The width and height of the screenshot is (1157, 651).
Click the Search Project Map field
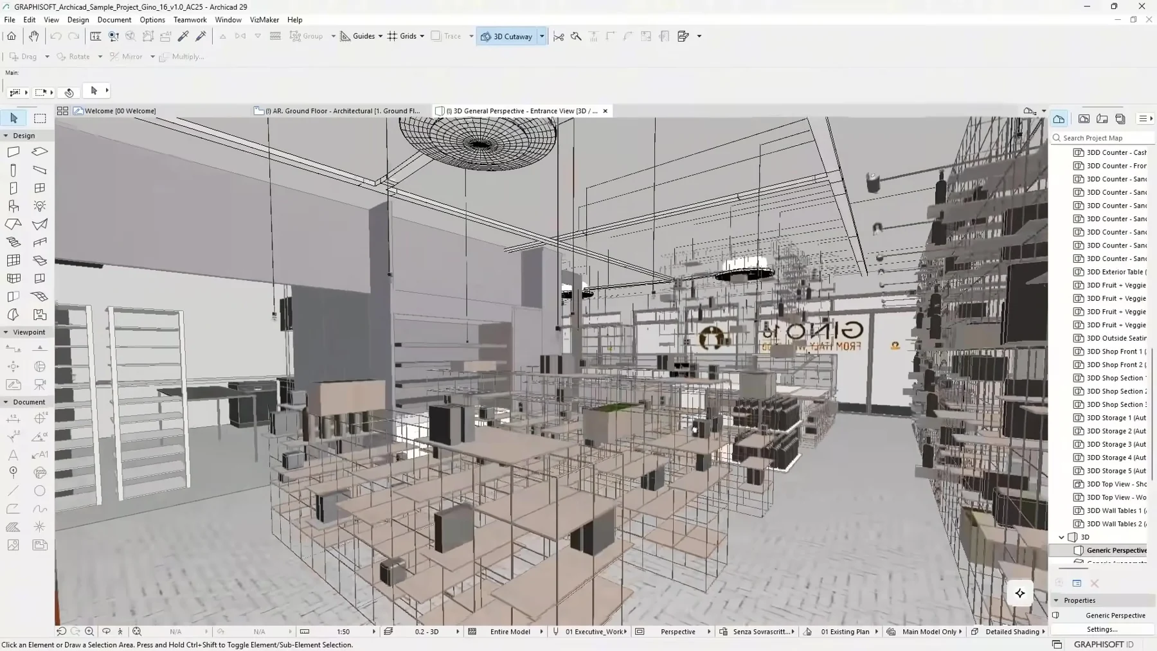(x=1103, y=138)
